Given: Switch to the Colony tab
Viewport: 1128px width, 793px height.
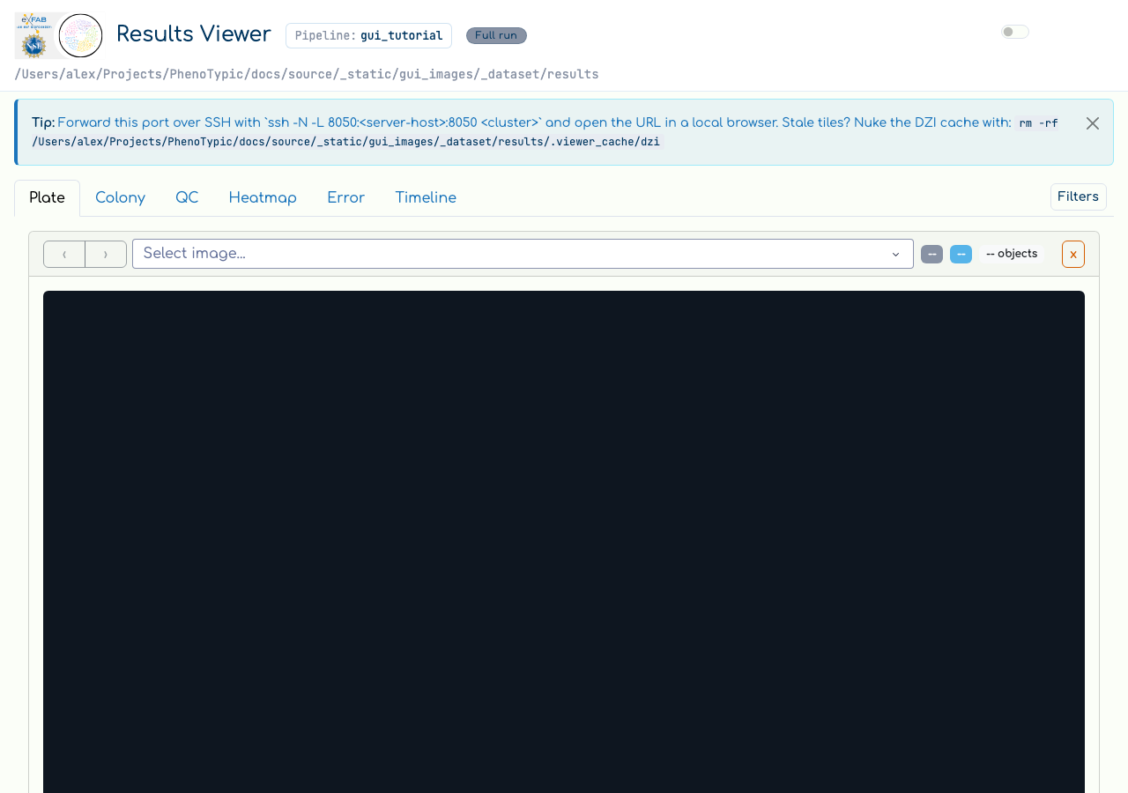Looking at the screenshot, I should pos(120,197).
